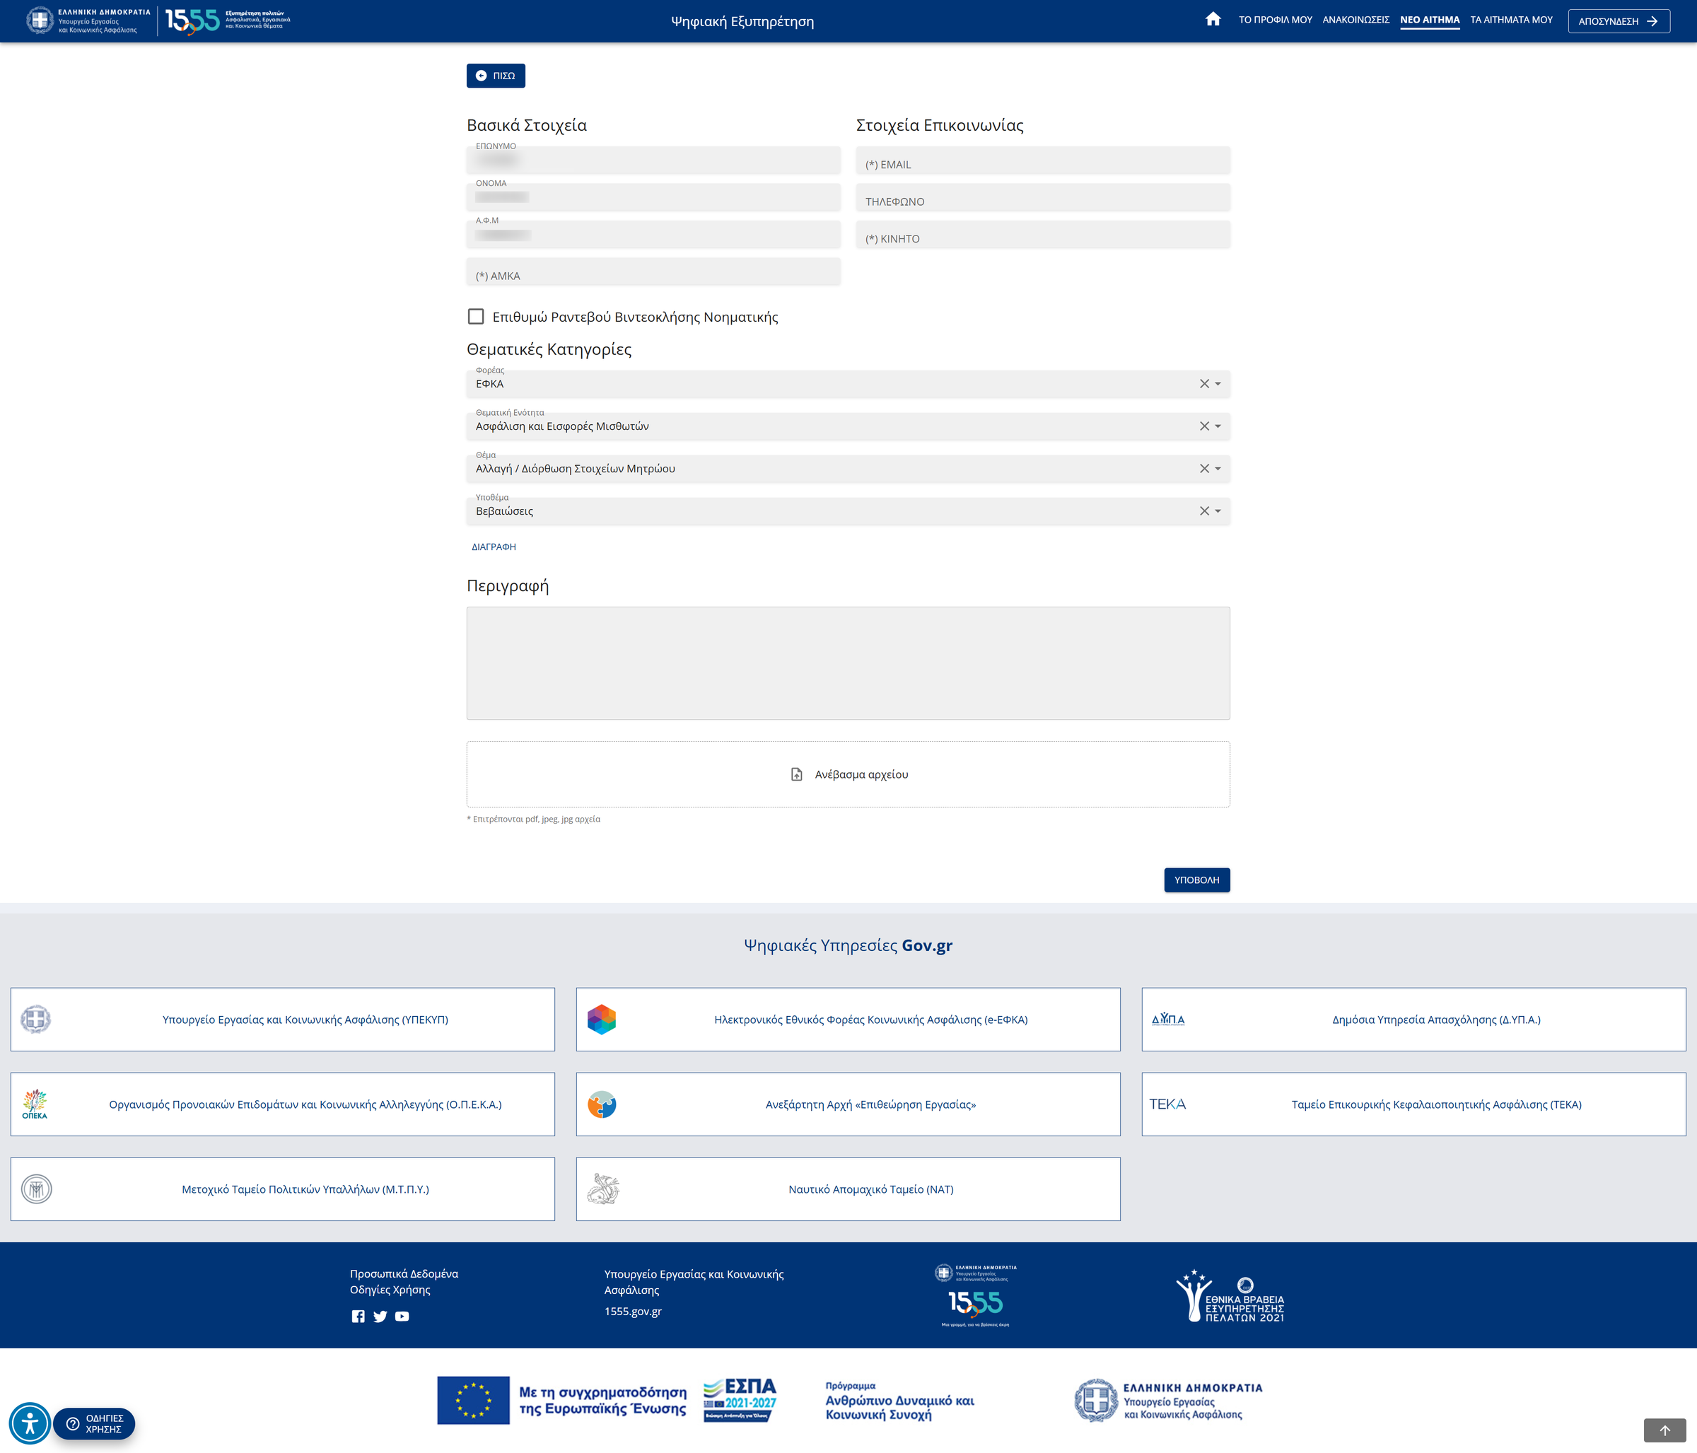Click the Προσωπικά Δεδομένα footer link
The width and height of the screenshot is (1697, 1453).
pyautogui.click(x=404, y=1273)
